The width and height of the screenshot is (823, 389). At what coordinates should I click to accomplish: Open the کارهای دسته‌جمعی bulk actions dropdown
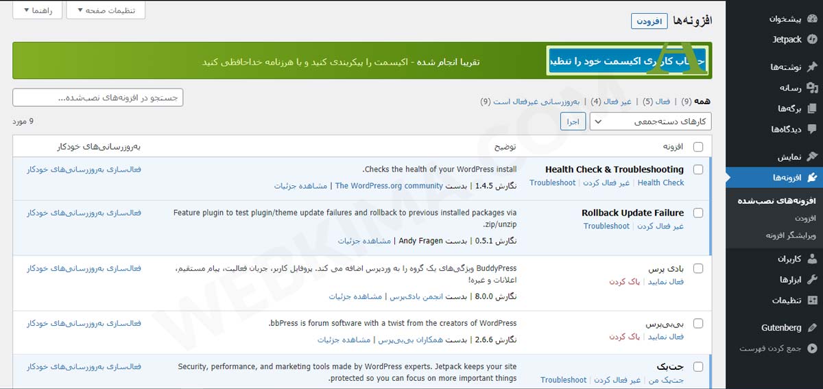point(651,121)
